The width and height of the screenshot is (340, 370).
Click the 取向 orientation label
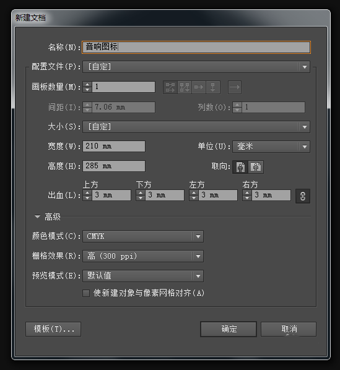pyautogui.click(x=220, y=166)
